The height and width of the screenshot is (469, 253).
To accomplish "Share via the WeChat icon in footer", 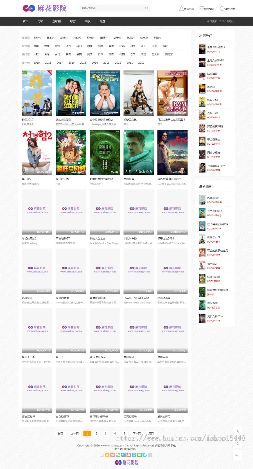I will tap(118, 455).
